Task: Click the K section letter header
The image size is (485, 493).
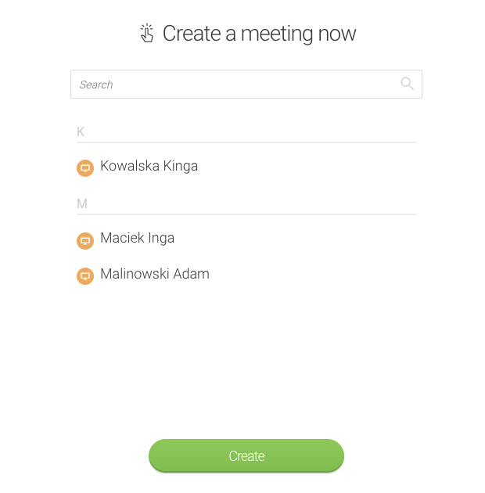Action: click(81, 131)
